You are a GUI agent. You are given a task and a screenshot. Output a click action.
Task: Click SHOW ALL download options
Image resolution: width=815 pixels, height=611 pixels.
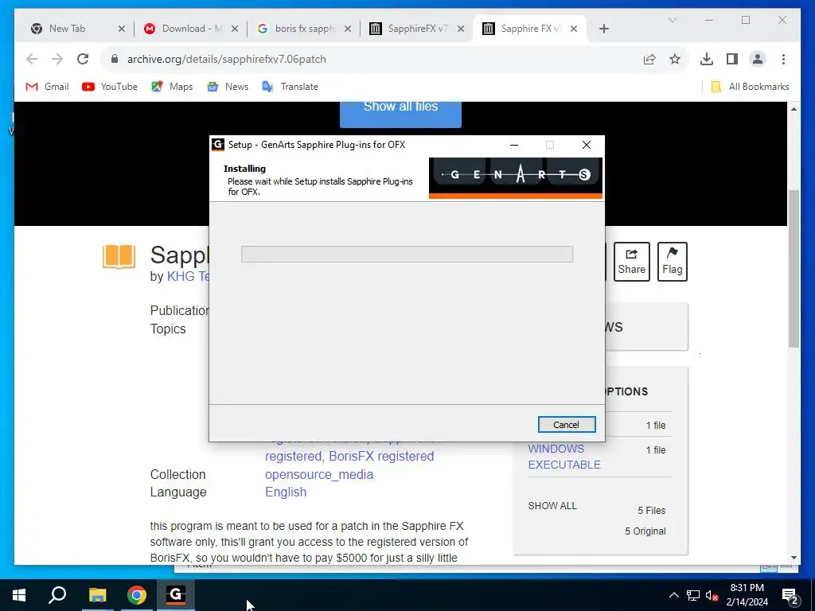(x=552, y=505)
